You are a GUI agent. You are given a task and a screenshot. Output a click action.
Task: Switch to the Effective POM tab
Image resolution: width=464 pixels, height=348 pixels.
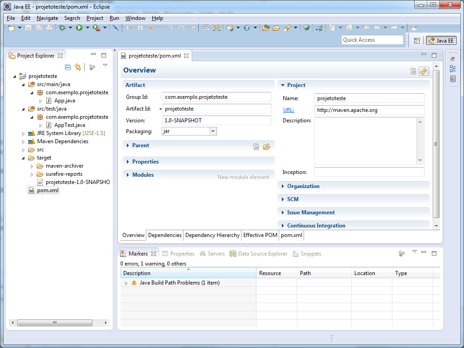click(260, 235)
